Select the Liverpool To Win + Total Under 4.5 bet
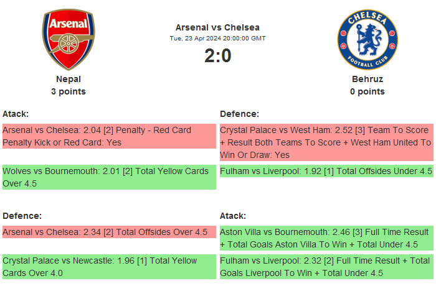This screenshot has height=286, width=436. click(x=326, y=267)
